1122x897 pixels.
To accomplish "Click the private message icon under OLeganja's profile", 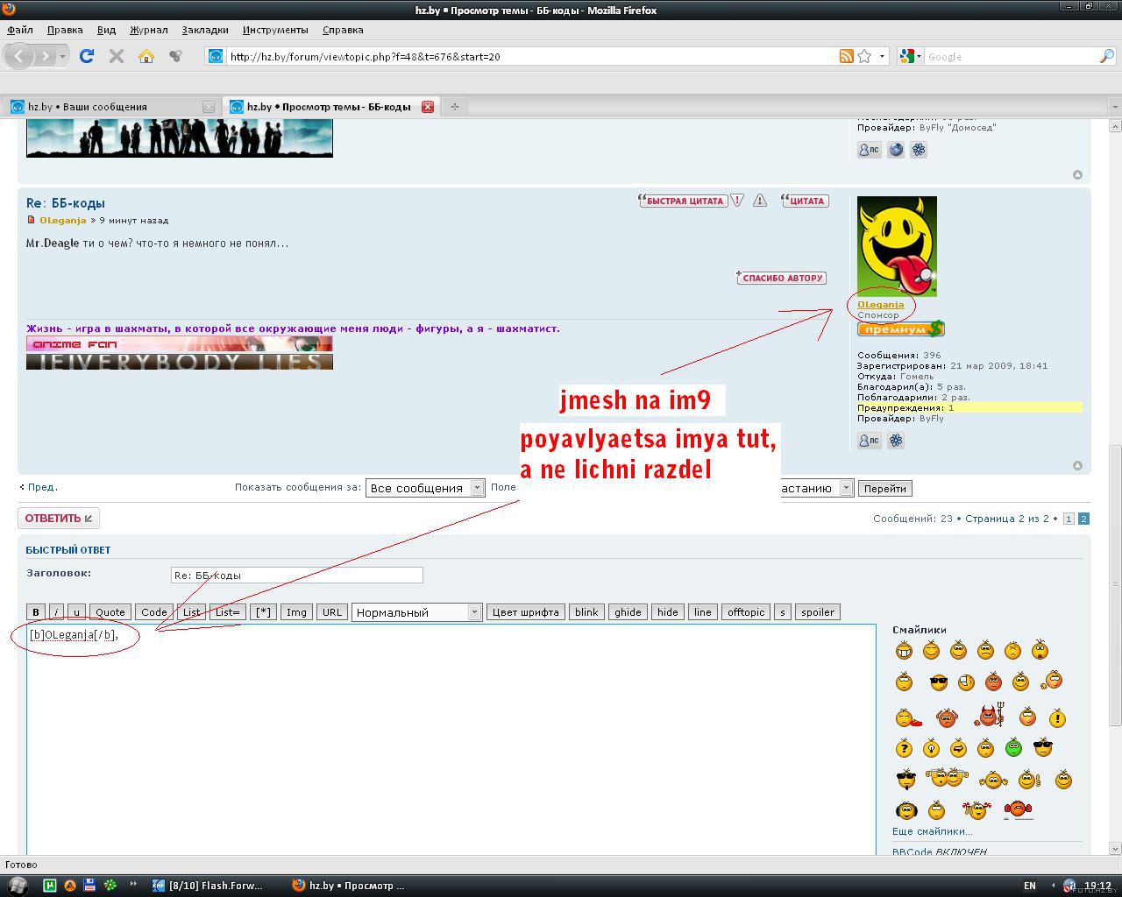I will pos(869,441).
